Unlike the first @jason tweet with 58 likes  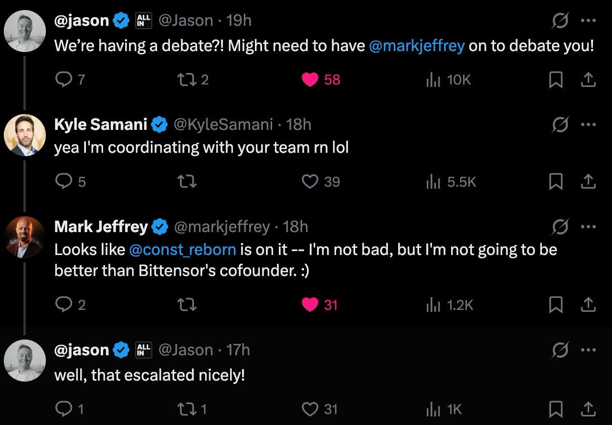(x=310, y=80)
